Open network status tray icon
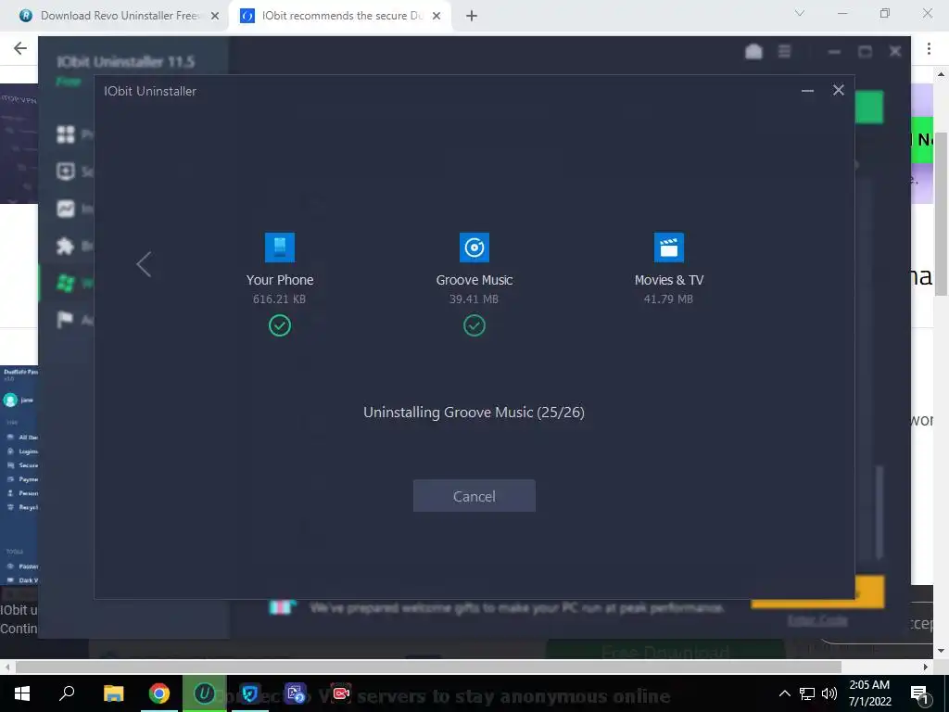The width and height of the screenshot is (949, 712). coord(807,693)
